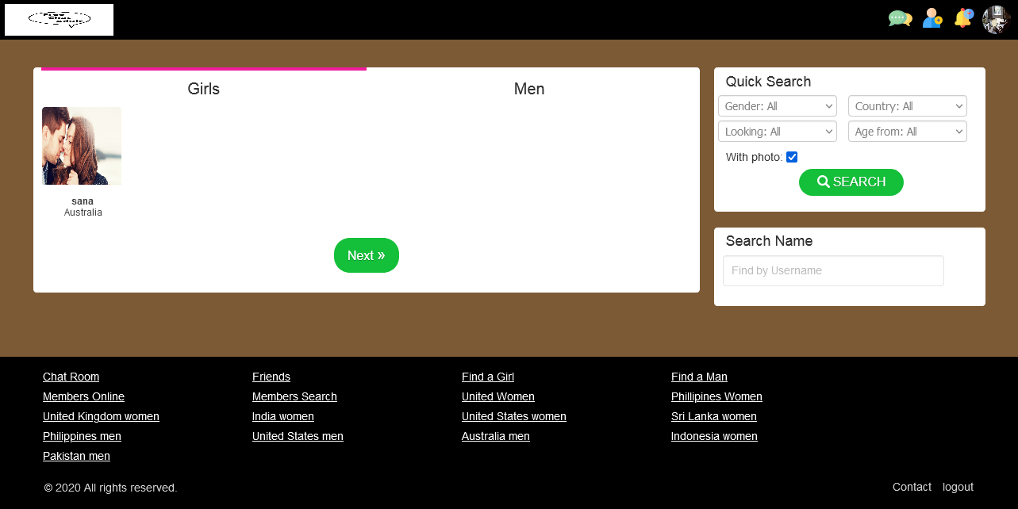The height and width of the screenshot is (509, 1018).
Task: Open the friend requests icon
Action: (x=932, y=18)
